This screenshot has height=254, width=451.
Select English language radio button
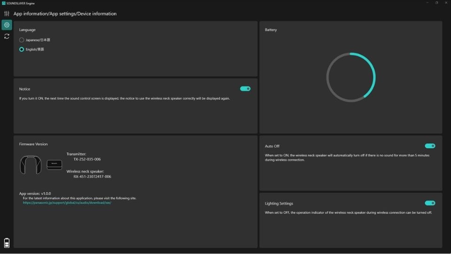click(x=22, y=49)
